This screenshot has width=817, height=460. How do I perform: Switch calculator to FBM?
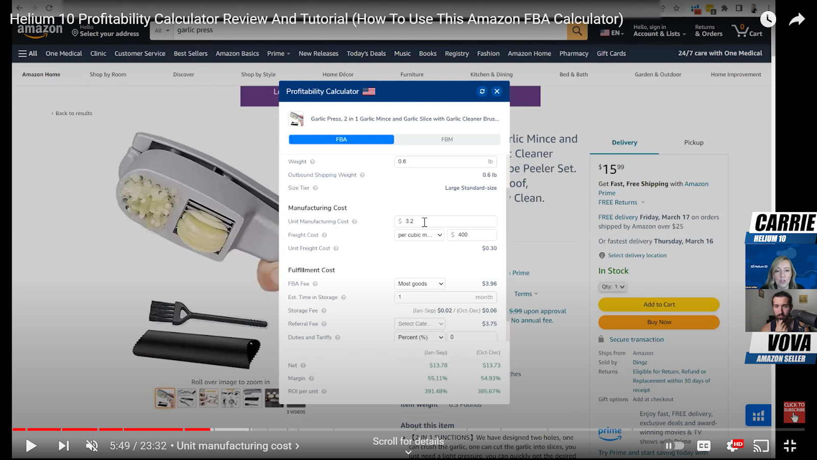click(447, 140)
